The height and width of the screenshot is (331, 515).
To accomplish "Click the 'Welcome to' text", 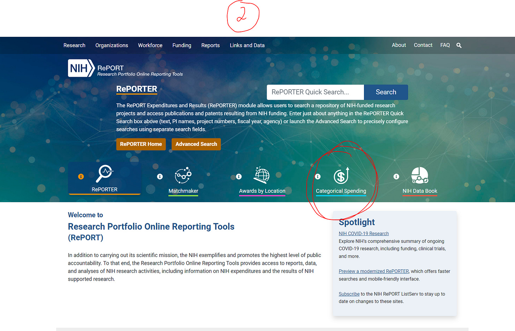I will click(x=85, y=215).
